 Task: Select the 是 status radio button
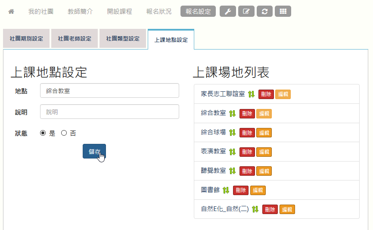tap(43, 134)
